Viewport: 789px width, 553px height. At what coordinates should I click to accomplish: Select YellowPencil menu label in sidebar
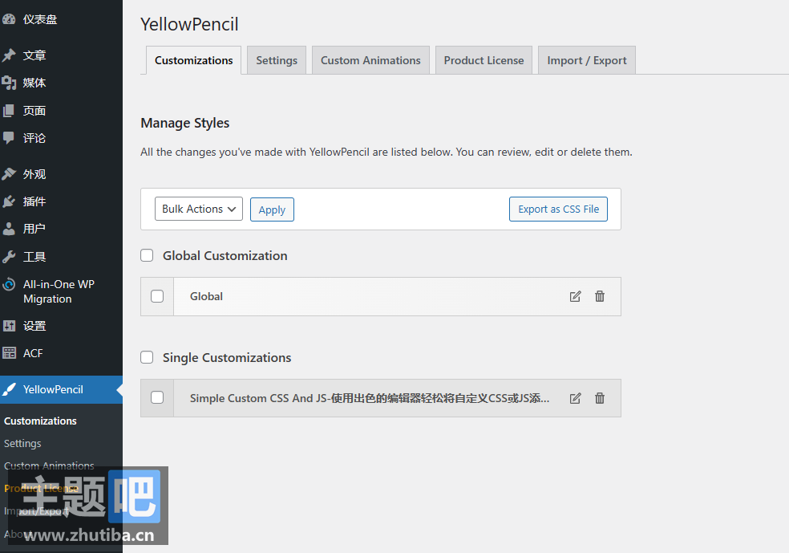pyautogui.click(x=54, y=389)
